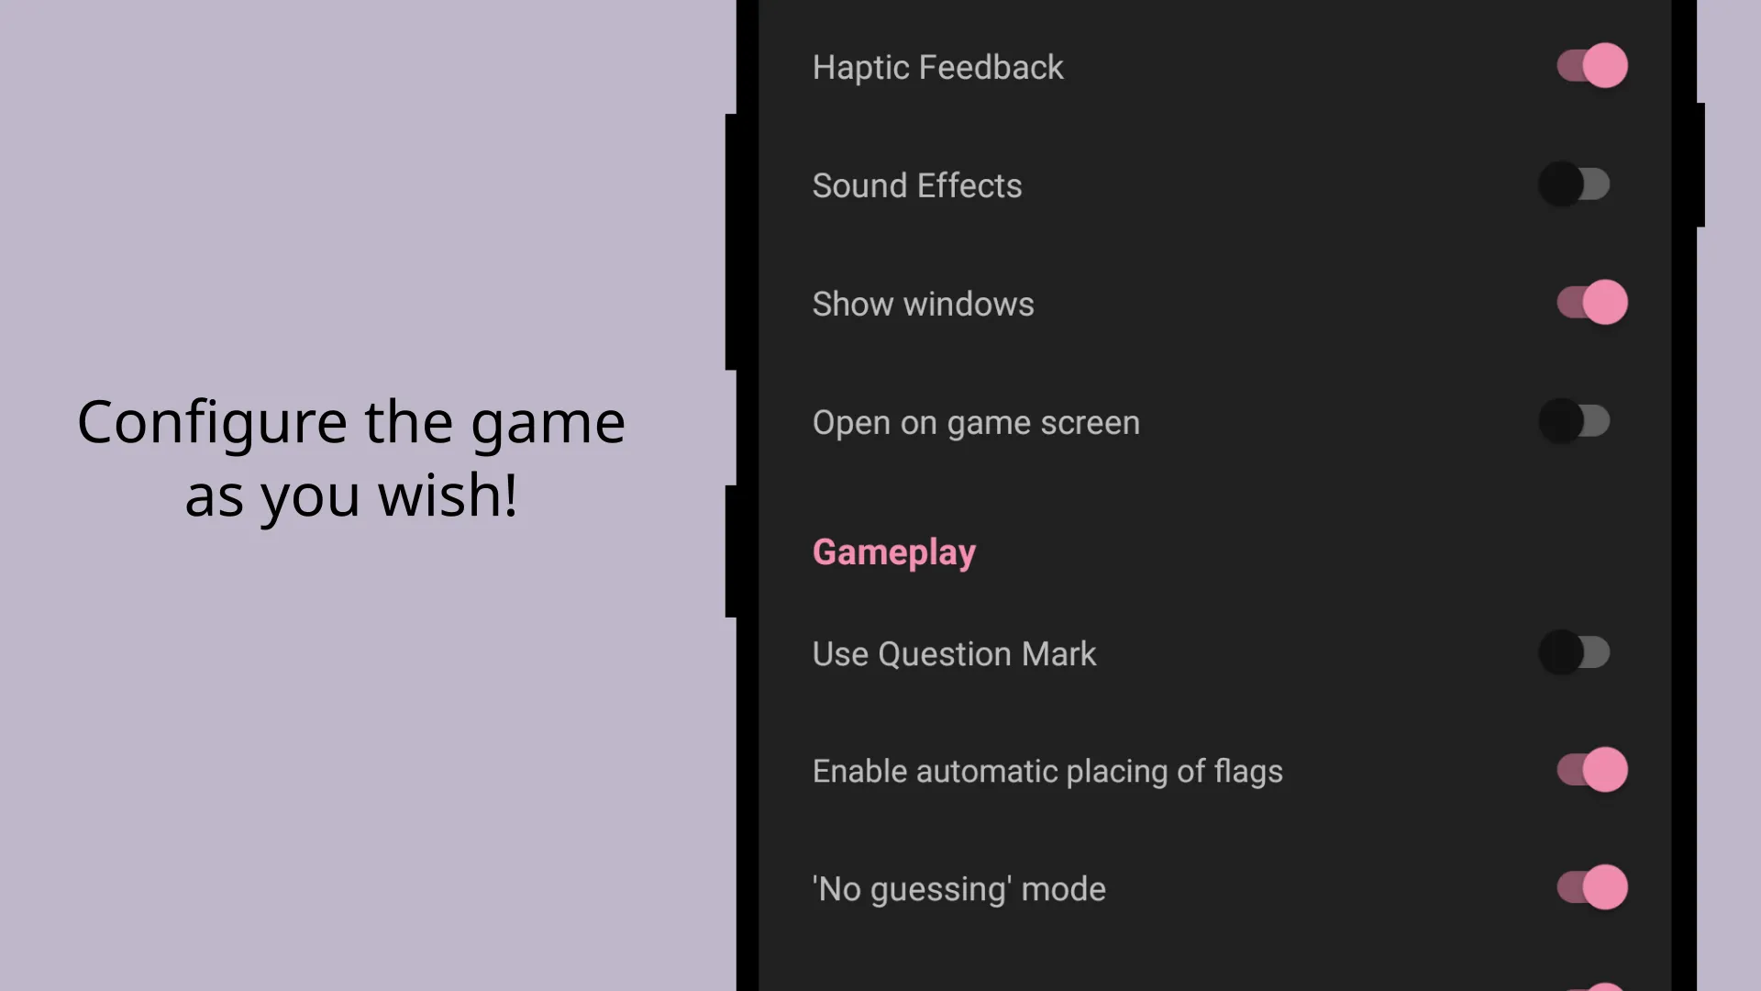Toggle Show windows setting
The width and height of the screenshot is (1761, 991).
[x=1587, y=303]
